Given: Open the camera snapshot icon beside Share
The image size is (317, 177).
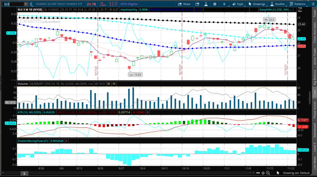Looking at the screenshot, I should pyautogui.click(x=197, y=4).
